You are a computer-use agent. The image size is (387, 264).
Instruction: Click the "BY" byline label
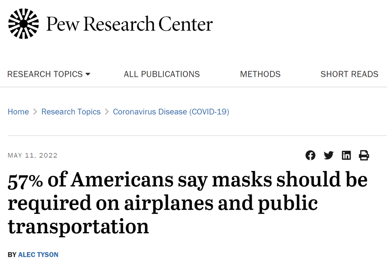pyautogui.click(x=12, y=255)
